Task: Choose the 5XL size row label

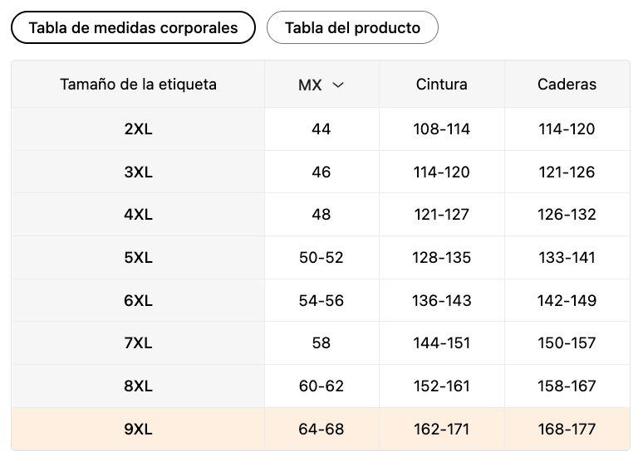Action: (138, 258)
